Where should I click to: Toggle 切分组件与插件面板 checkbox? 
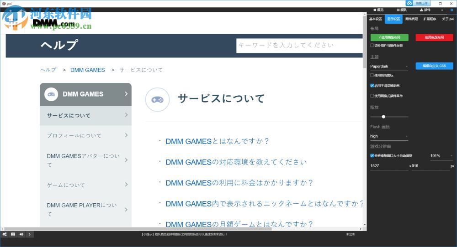(372, 45)
